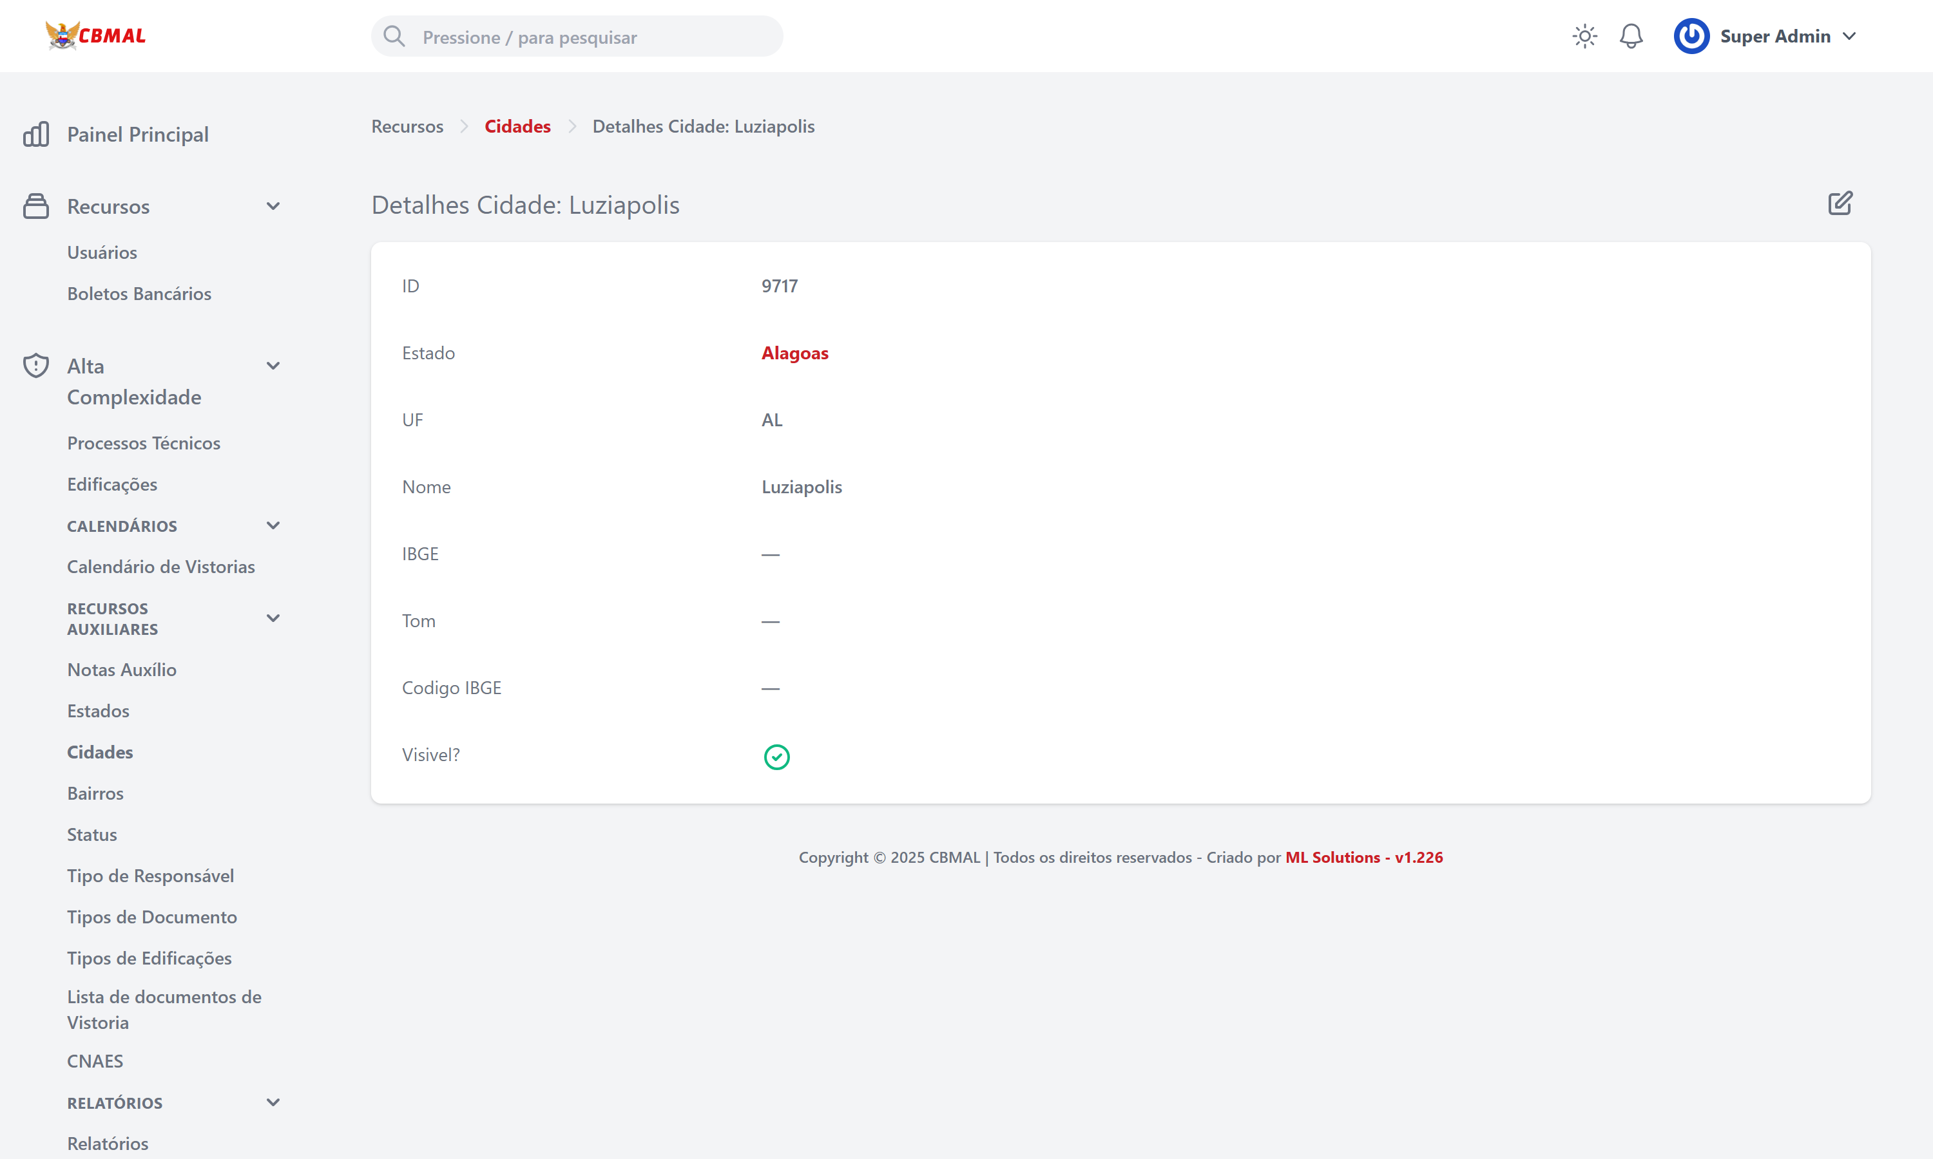Click the Alta Complexidade shield icon

[x=36, y=366]
